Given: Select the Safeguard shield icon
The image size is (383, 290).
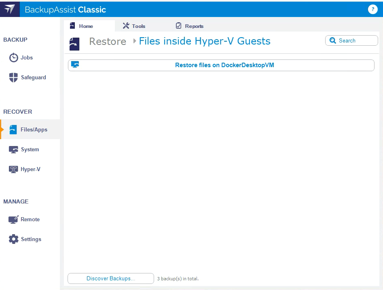Looking at the screenshot, I should (14, 77).
